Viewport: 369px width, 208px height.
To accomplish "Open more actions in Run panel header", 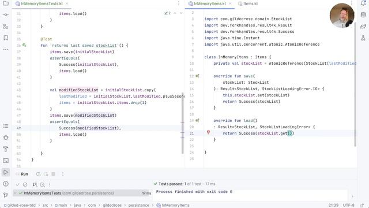I will 63,174.
